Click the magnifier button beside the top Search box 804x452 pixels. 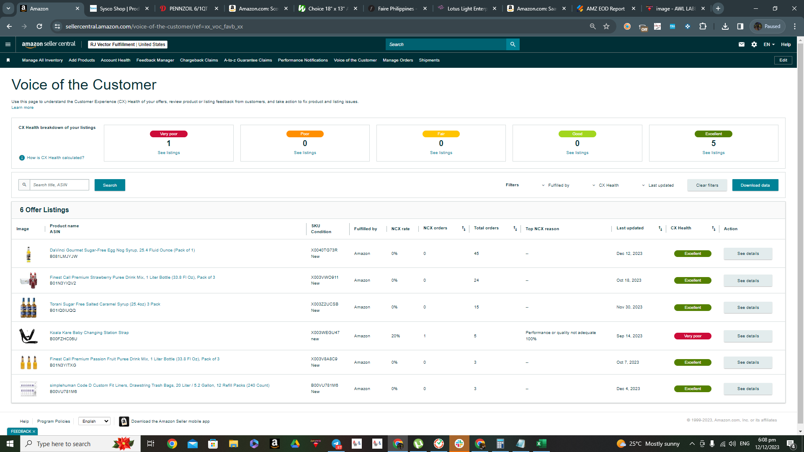pyautogui.click(x=513, y=44)
